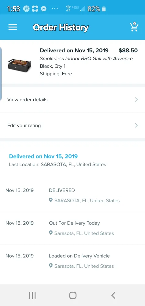Tap the Android back arrow
The height and width of the screenshot is (306, 145).
coord(113,295)
